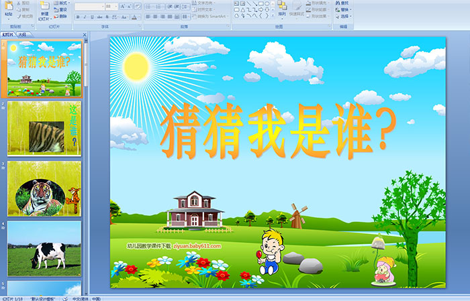Image resolution: width=470 pixels, height=301 pixels.
Task: Open the Arrange (排列) menu
Action: click(x=282, y=10)
